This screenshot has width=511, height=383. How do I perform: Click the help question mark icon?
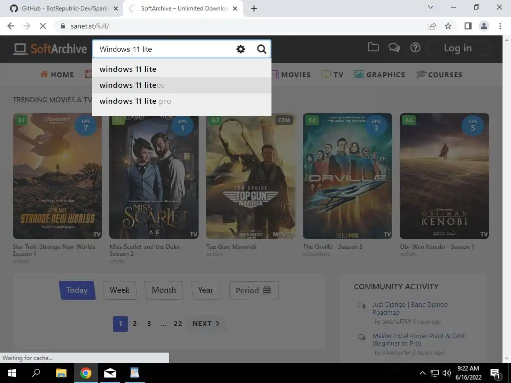pos(415,48)
